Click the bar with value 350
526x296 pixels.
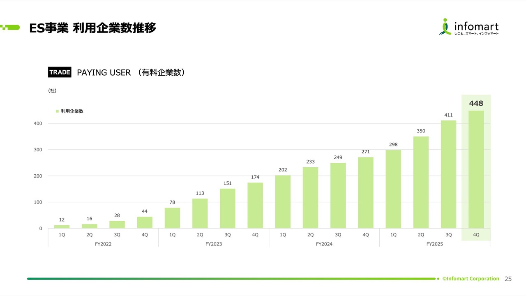coord(421,182)
